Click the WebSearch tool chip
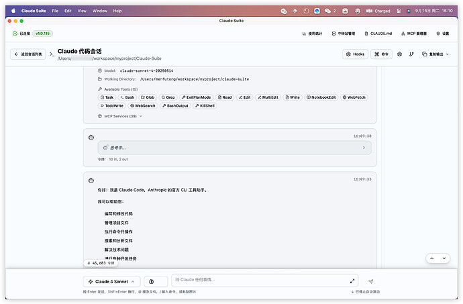 (143, 106)
